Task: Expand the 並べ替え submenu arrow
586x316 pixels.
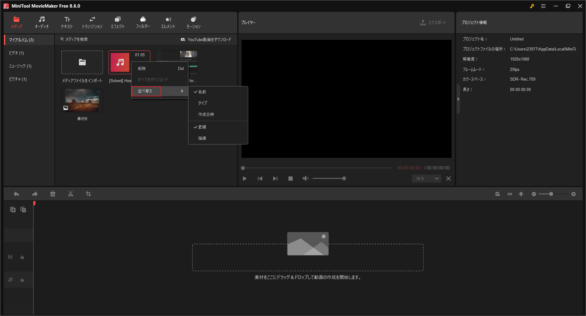Action: pyautogui.click(x=182, y=91)
